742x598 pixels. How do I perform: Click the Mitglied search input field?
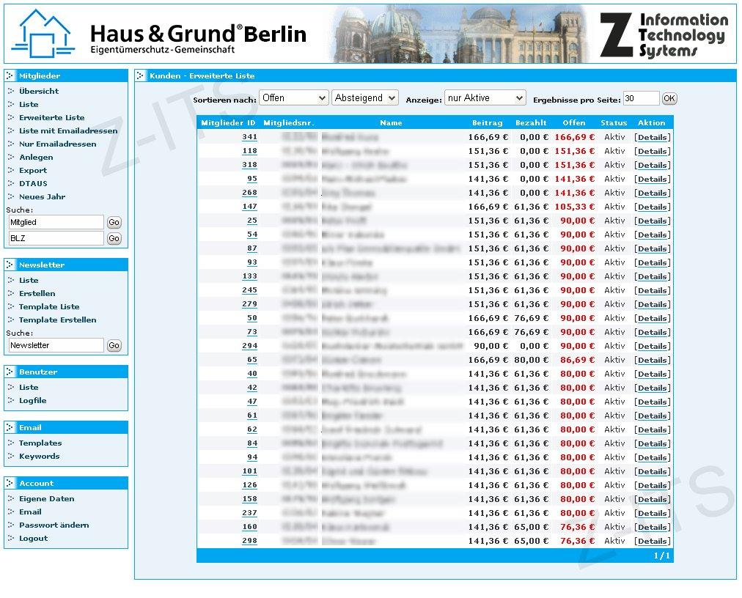tap(56, 222)
